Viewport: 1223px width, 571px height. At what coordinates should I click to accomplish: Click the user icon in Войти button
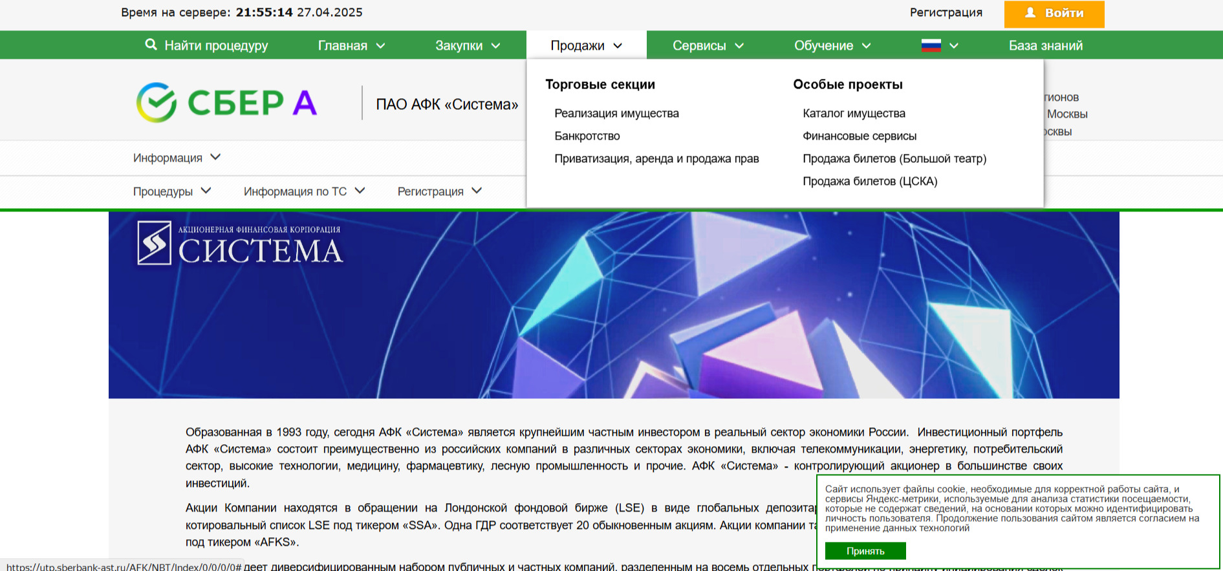tap(1030, 12)
